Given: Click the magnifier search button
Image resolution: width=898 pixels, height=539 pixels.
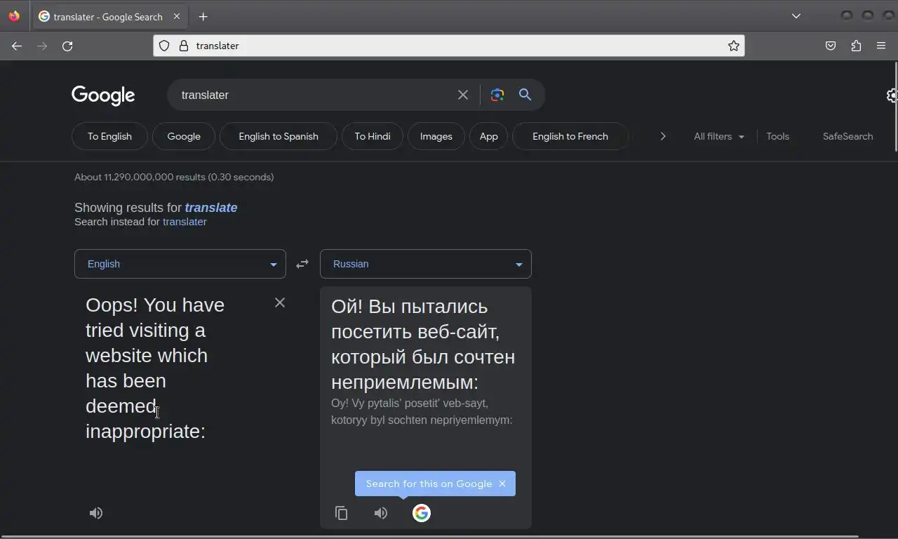Looking at the screenshot, I should pyautogui.click(x=525, y=95).
